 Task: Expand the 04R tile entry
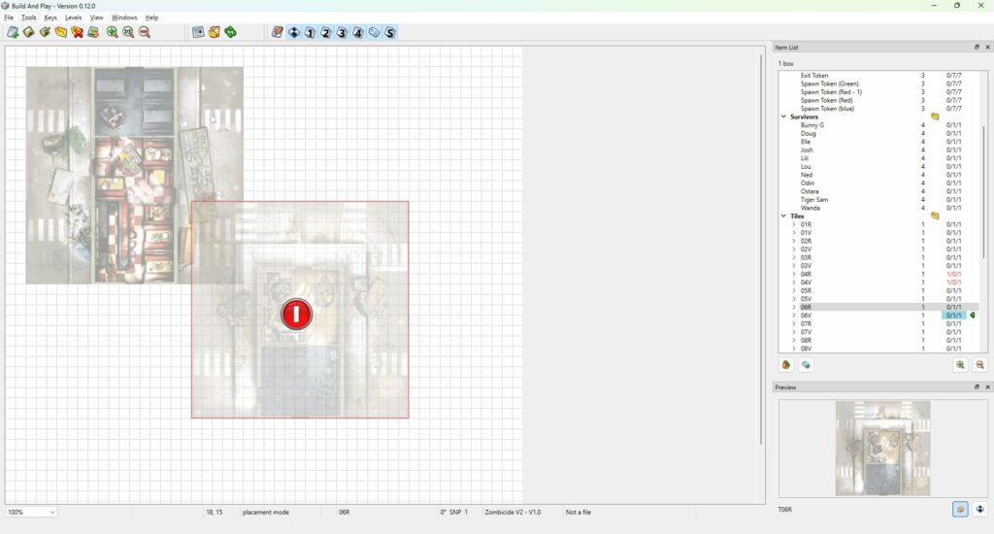[794, 274]
